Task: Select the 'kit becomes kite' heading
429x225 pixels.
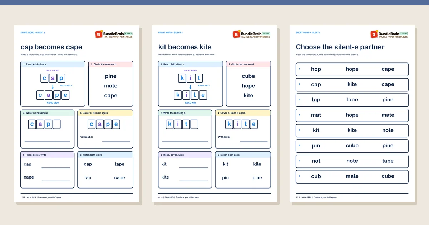Action: click(x=185, y=47)
